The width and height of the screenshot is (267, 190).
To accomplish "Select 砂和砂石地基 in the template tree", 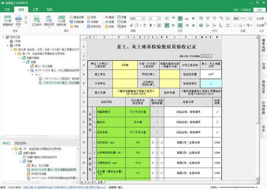I will tap(37, 174).
